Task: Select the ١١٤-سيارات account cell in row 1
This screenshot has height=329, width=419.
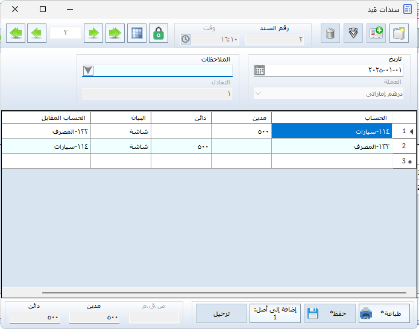Action: [332, 131]
